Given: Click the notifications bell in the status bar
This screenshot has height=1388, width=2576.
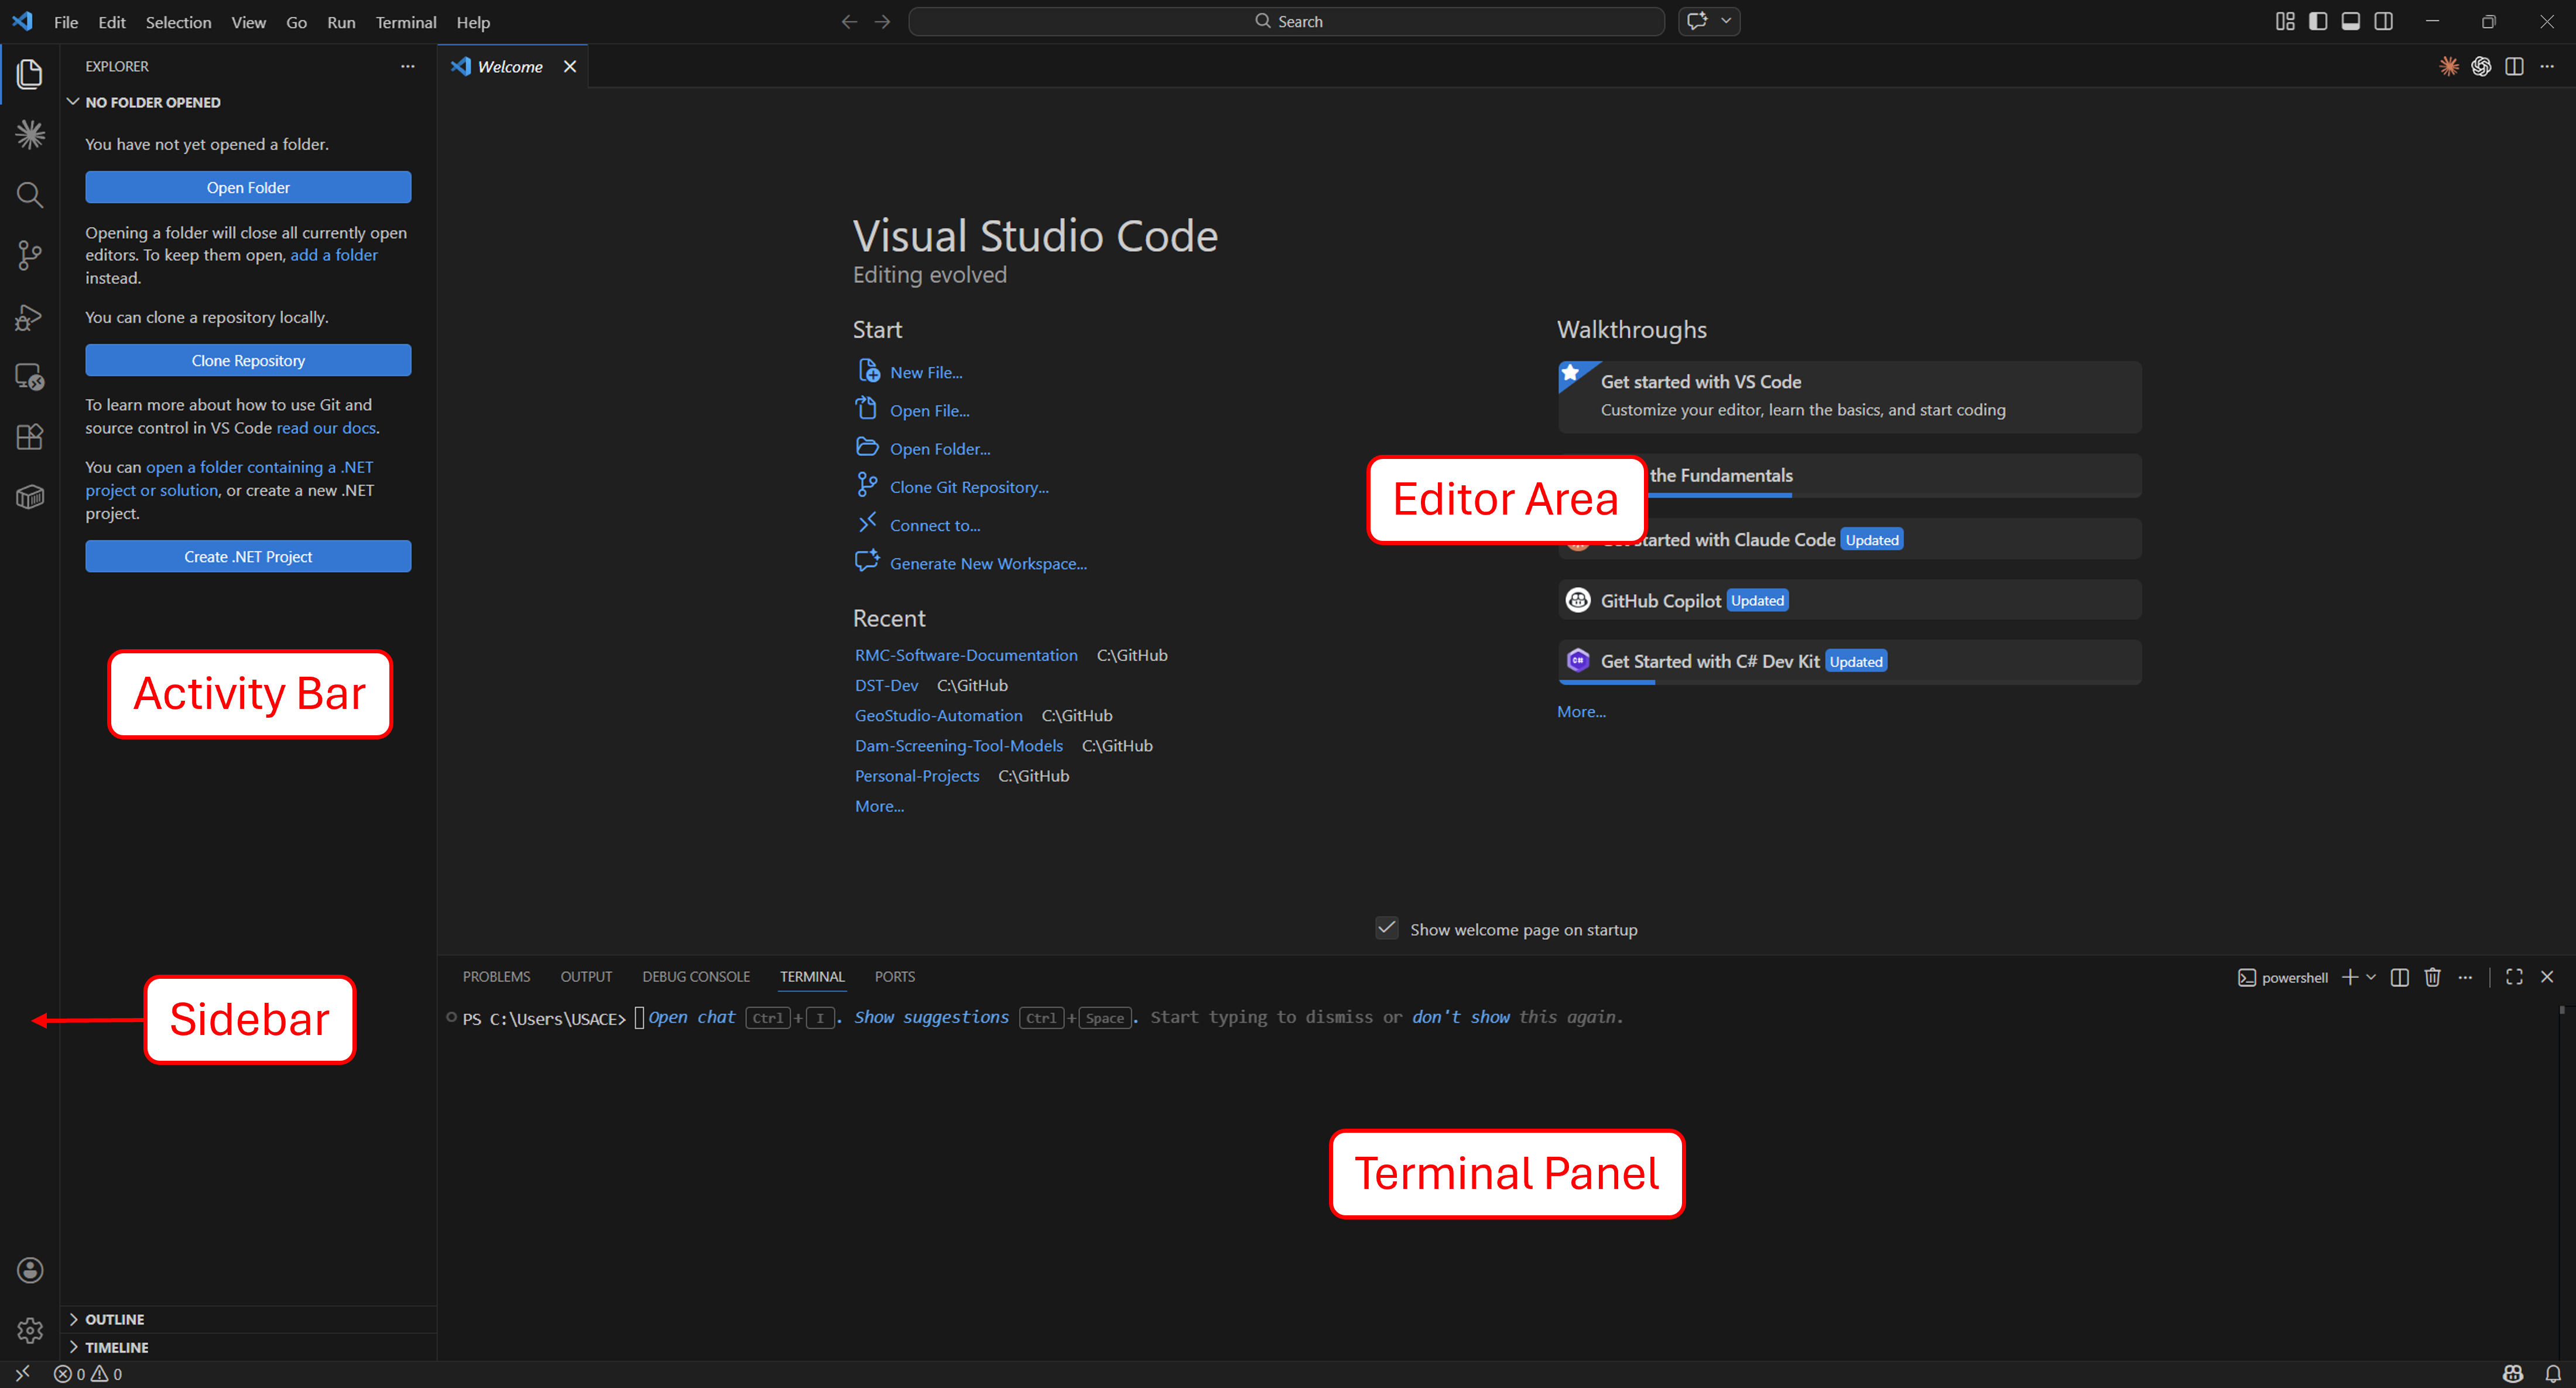Looking at the screenshot, I should click(x=2552, y=1373).
